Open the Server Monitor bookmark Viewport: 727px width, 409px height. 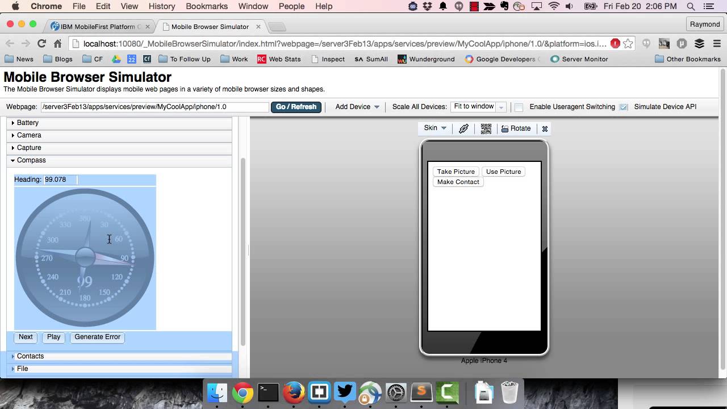[x=579, y=59]
